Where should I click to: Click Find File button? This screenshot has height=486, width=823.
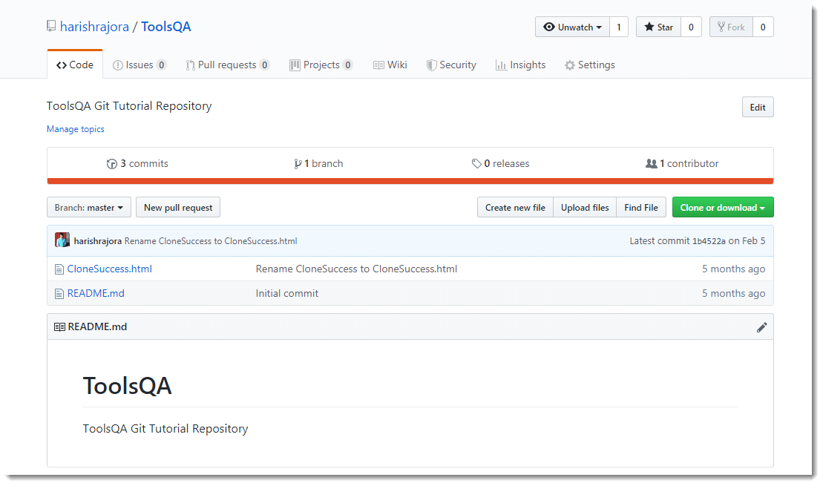pyautogui.click(x=641, y=207)
